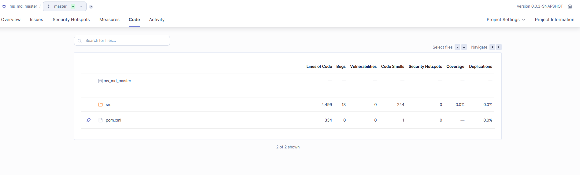Click the home icon beside the version
580x175 pixels.
(x=570, y=6)
